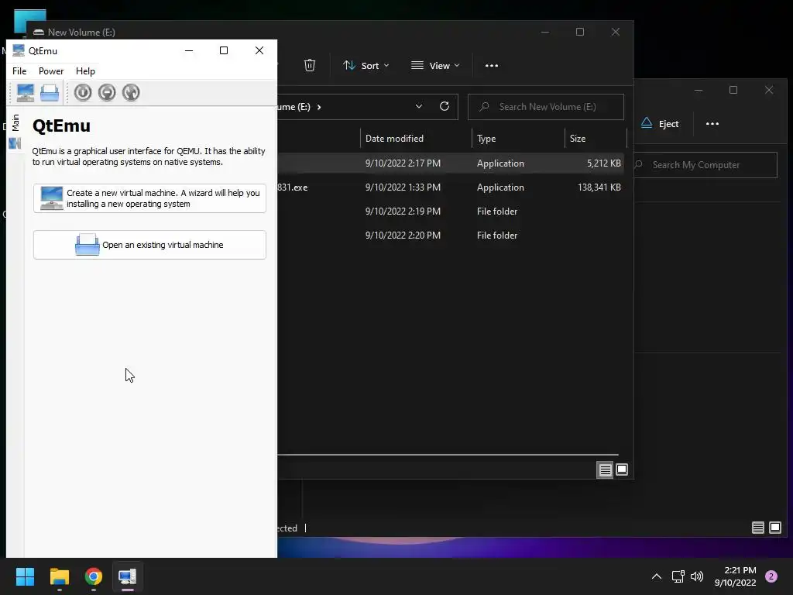
Task: Select the File folder modified 2:19 PM
Action: tap(451, 212)
